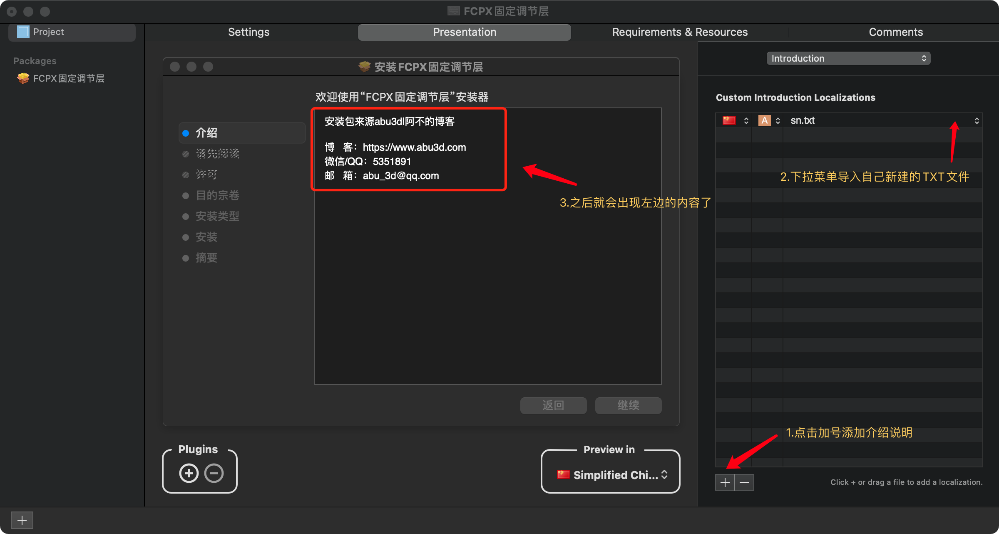
Task: Select FCPX固定调节层 package in Packages list
Action: [x=61, y=78]
